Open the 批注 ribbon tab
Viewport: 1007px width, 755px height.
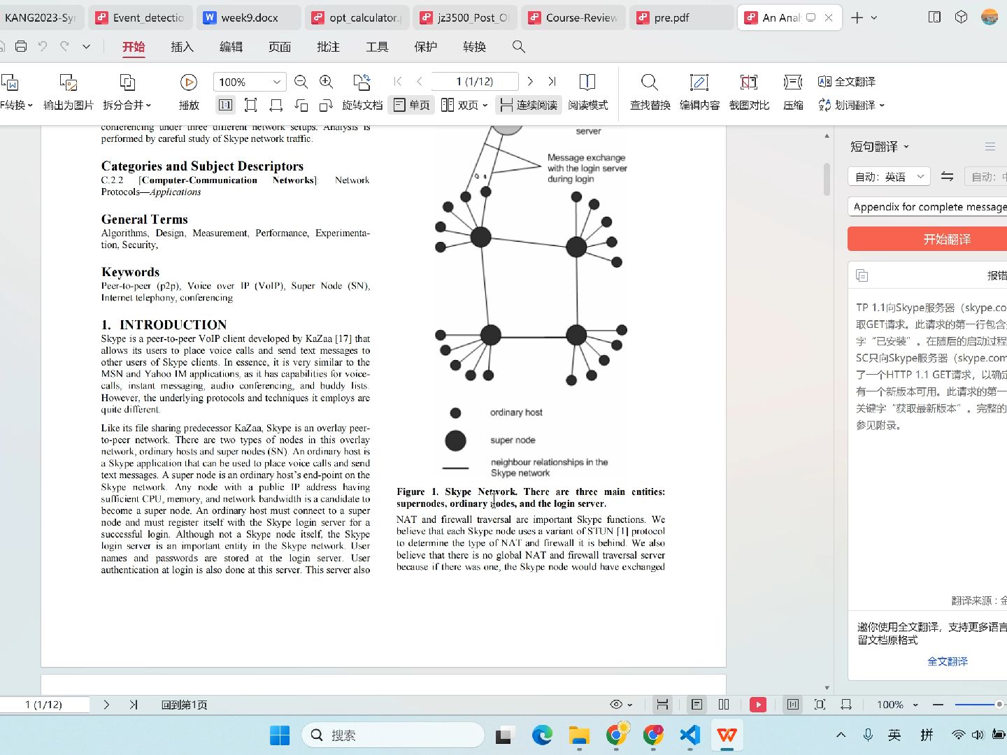pyautogui.click(x=328, y=47)
